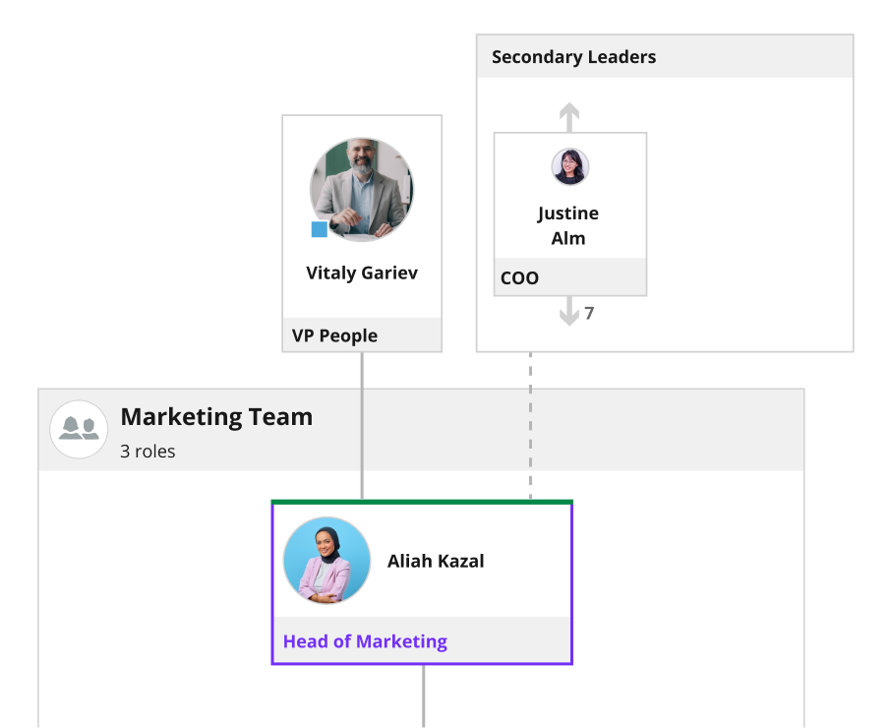Viewport: 890px width, 728px height.
Task: Click the blue square badge on Vitaly Gariev
Action: [x=320, y=229]
